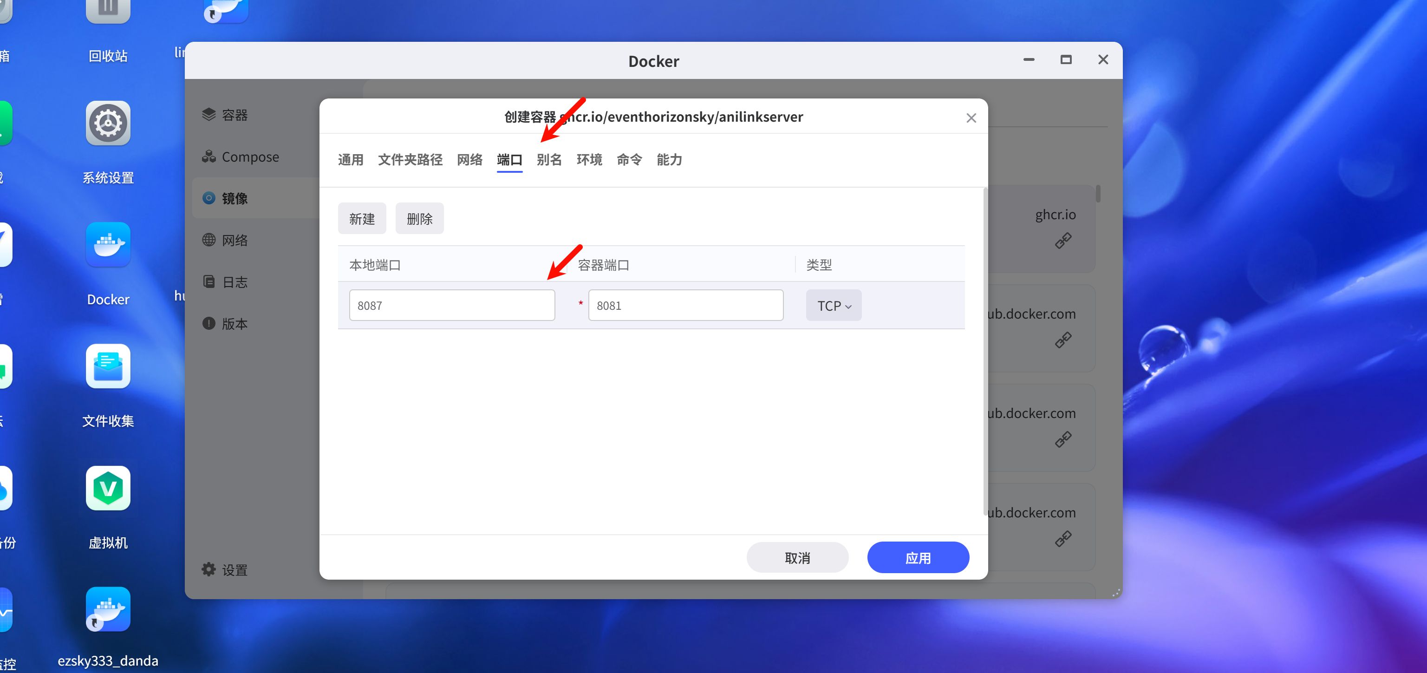Click the 新建 button
This screenshot has width=1427, height=673.
[362, 218]
